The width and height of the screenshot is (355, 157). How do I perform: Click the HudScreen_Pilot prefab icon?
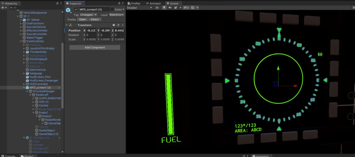point(27,77)
